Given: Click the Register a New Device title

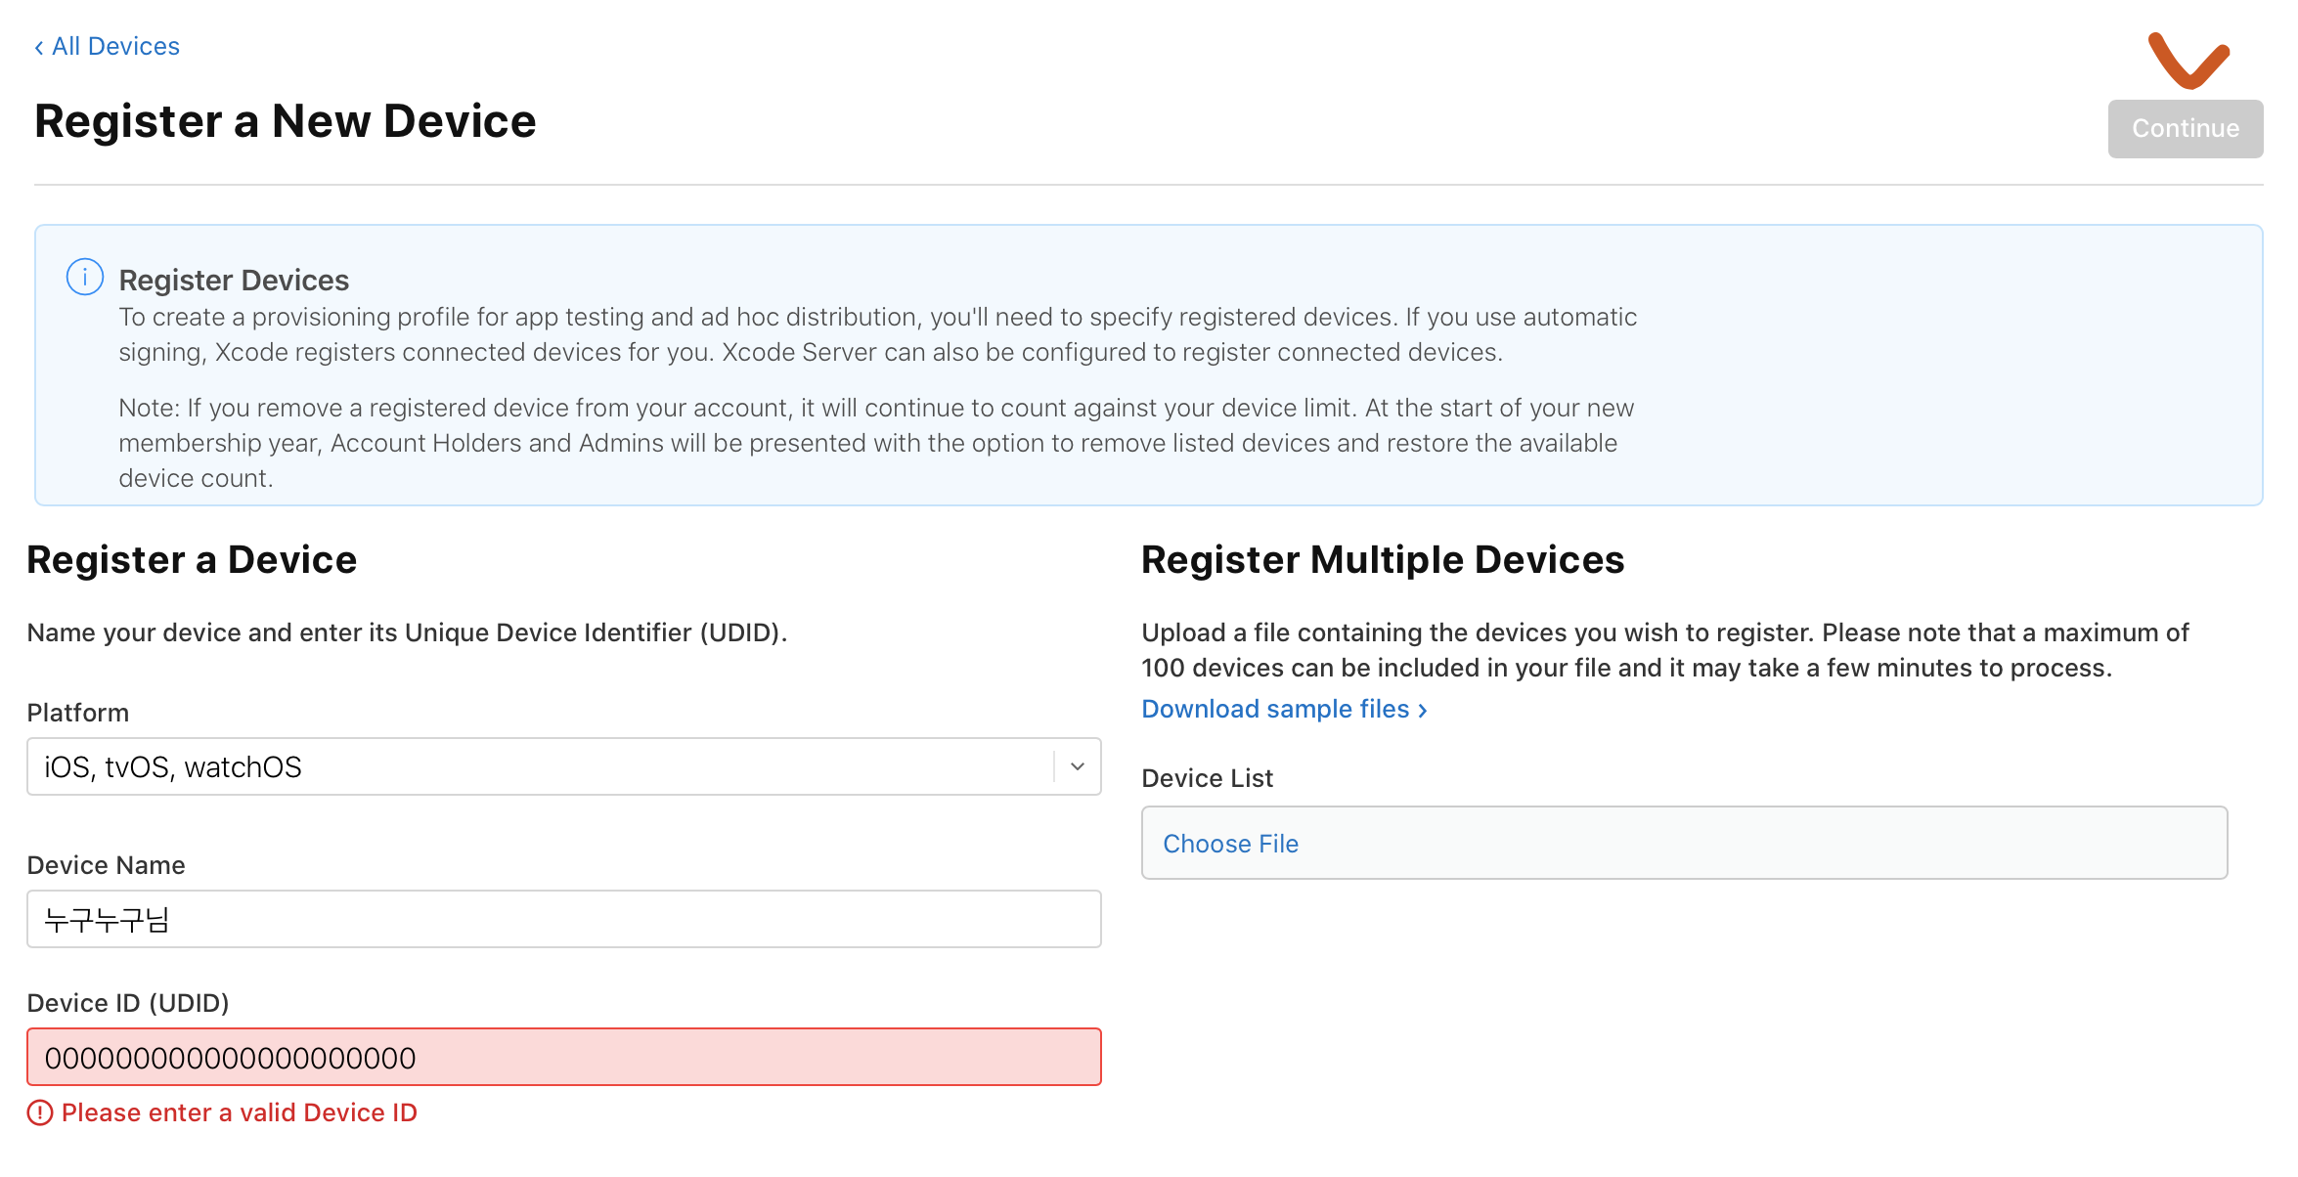Looking at the screenshot, I should coord(286,122).
